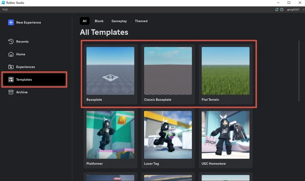Click the notifications bell icon
The image size is (305, 181).
pyautogui.click(x=277, y=9)
